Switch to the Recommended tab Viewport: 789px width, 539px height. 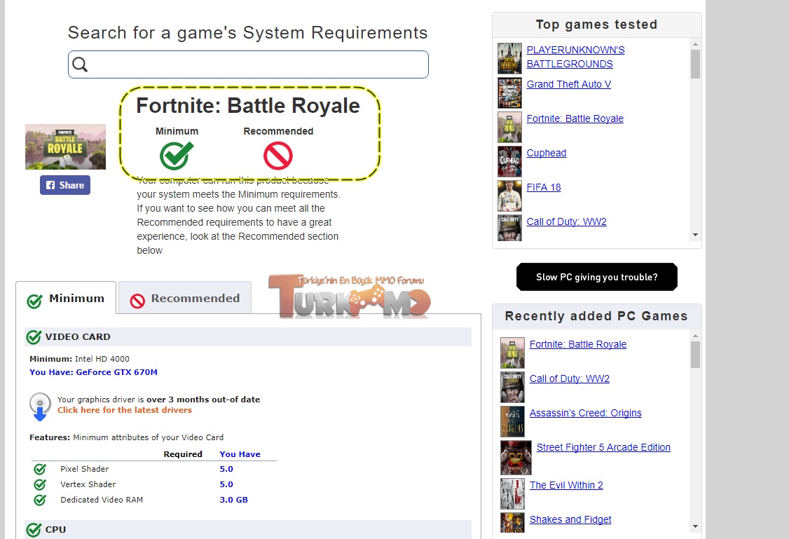[185, 299]
